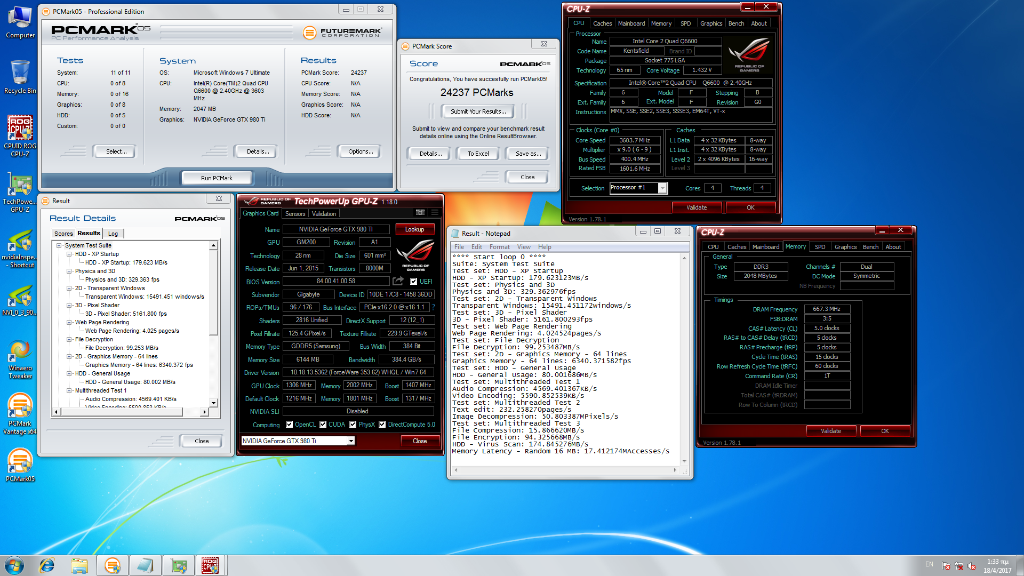Click the Save as... button
Image resolution: width=1024 pixels, height=576 pixels.
(528, 154)
